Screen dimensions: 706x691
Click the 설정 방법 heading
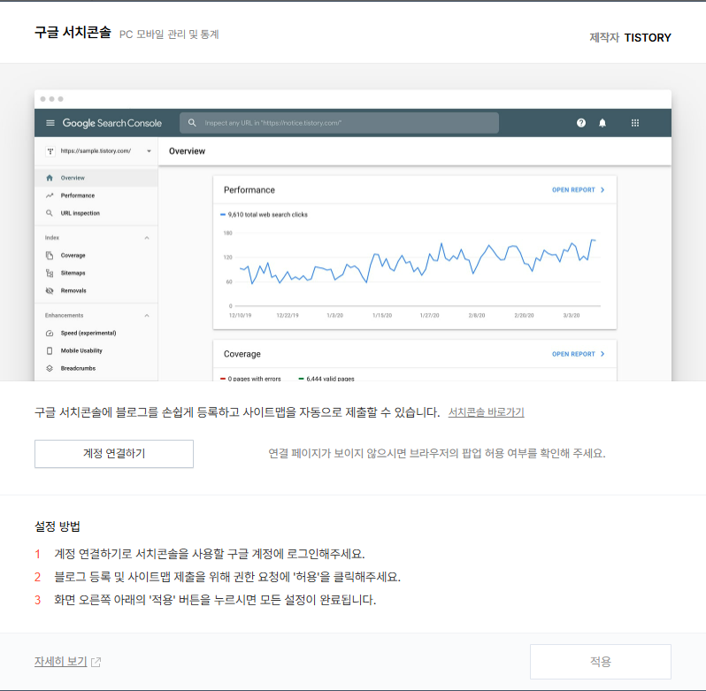click(58, 526)
